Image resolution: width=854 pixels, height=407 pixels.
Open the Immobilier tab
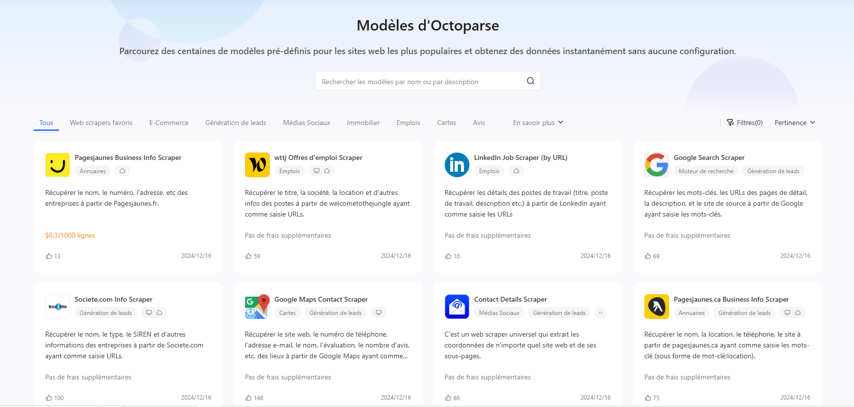tap(363, 123)
